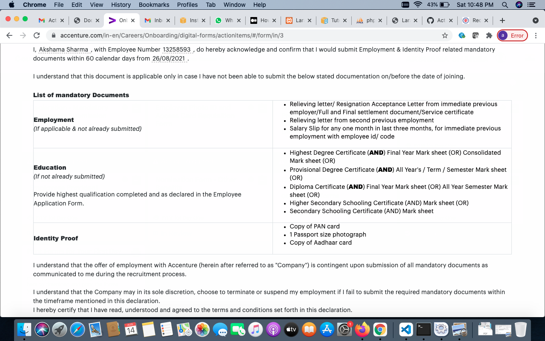The image size is (545, 341).
Task: Reload the Accenture page
Action: [37, 35]
